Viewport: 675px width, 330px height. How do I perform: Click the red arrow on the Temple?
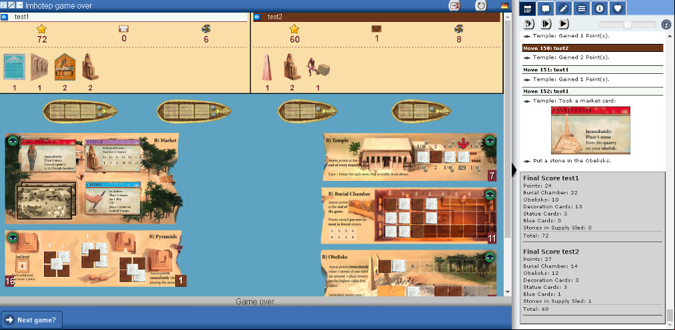pyautogui.click(x=463, y=142)
